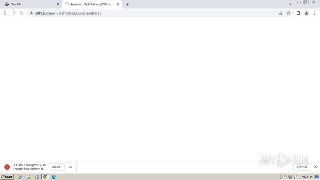Restore down the Chrome window

click(x=305, y=2)
